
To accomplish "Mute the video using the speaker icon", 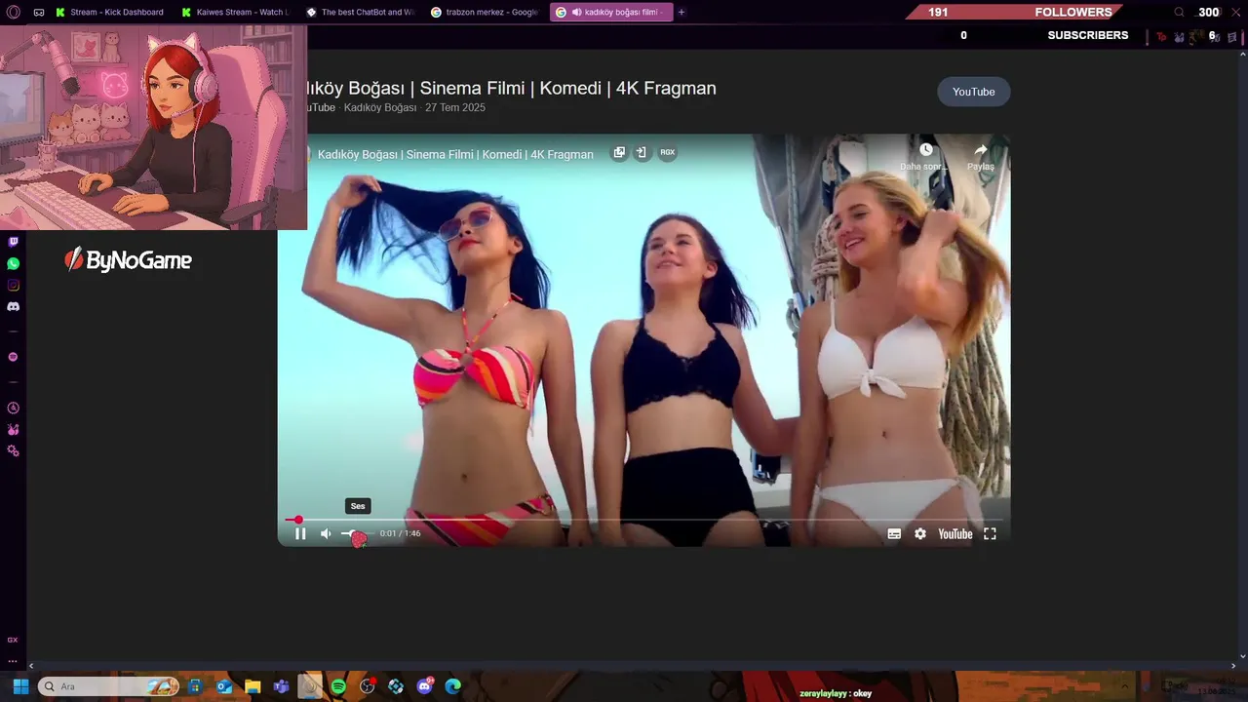I will (x=326, y=533).
